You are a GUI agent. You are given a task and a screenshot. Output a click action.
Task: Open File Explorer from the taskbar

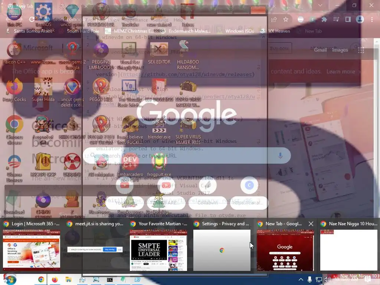coord(69,279)
